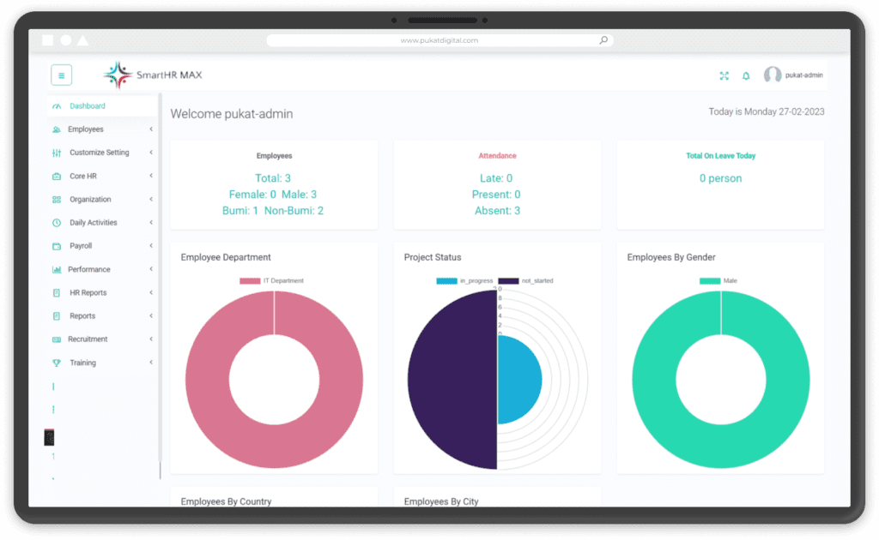The width and height of the screenshot is (879, 540).
Task: Click the fullscreen expand icon
Action: (724, 75)
